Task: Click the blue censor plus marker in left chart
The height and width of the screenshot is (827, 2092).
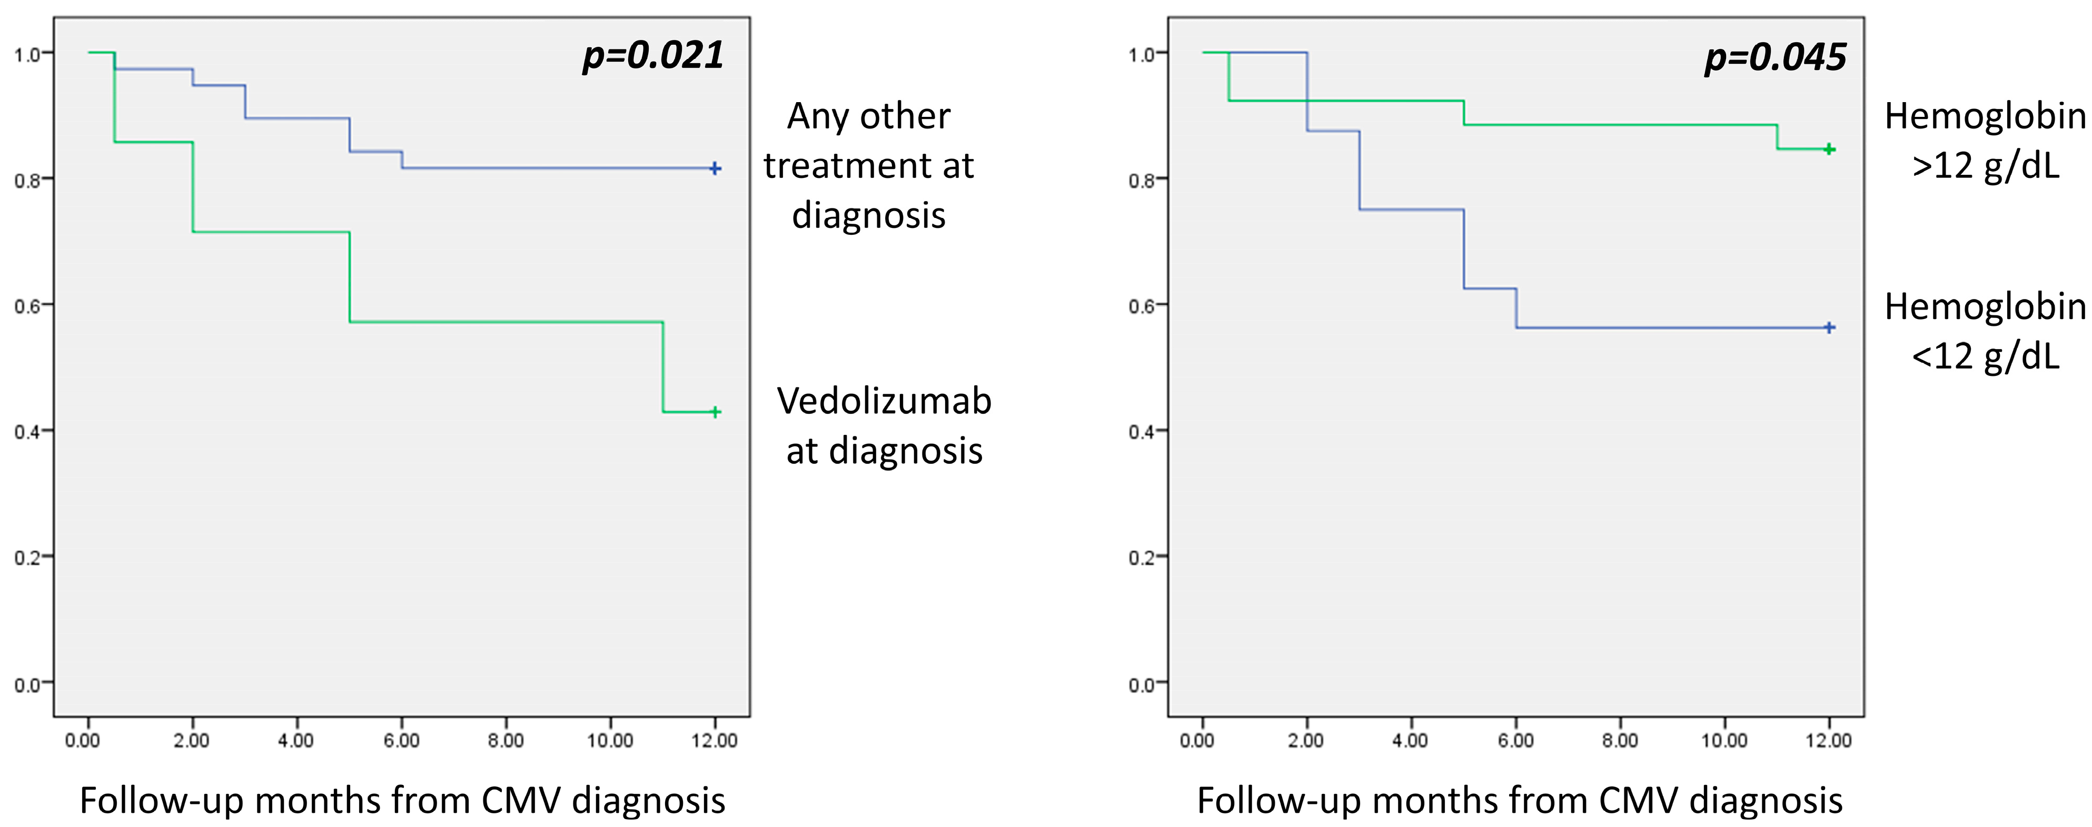Action: [715, 169]
